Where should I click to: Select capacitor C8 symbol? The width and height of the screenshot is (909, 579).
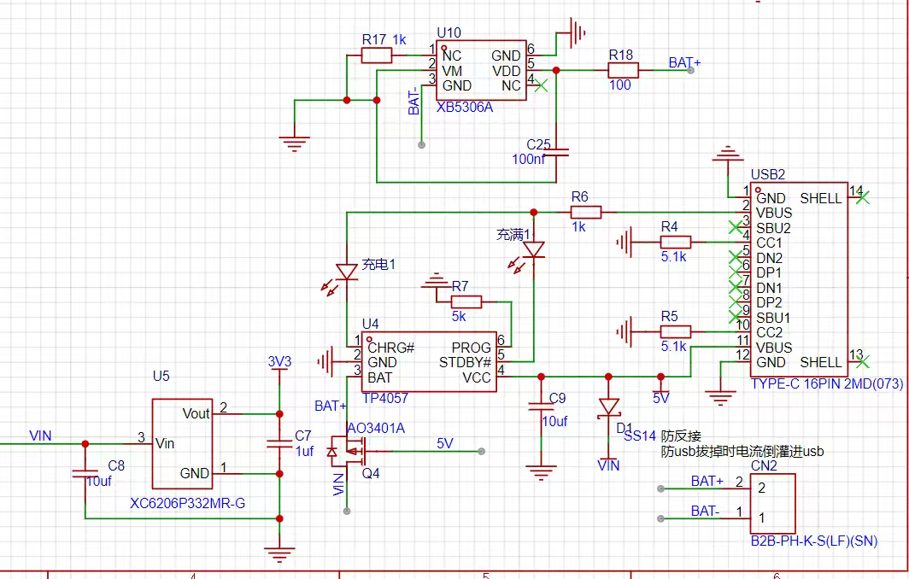tap(85, 473)
